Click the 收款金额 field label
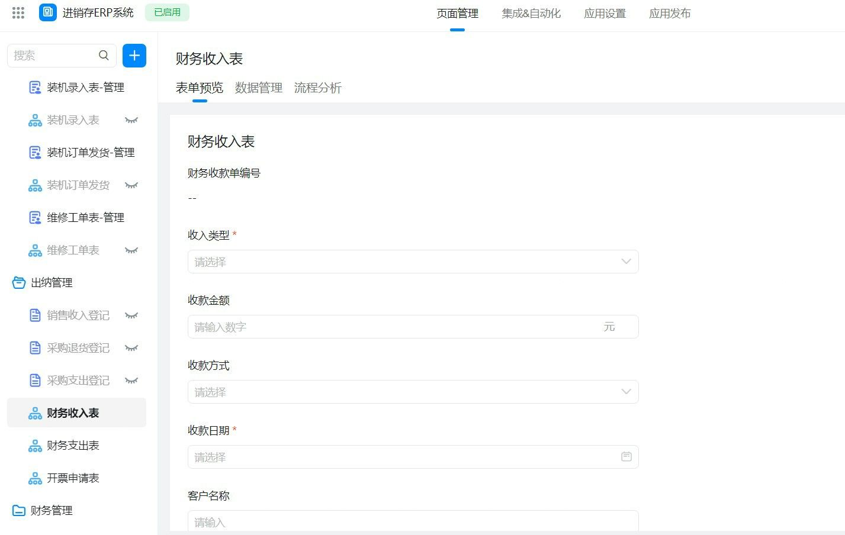 coord(208,301)
